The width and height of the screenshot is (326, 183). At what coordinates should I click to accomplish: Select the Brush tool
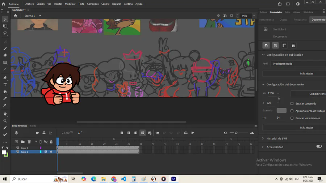click(5, 48)
